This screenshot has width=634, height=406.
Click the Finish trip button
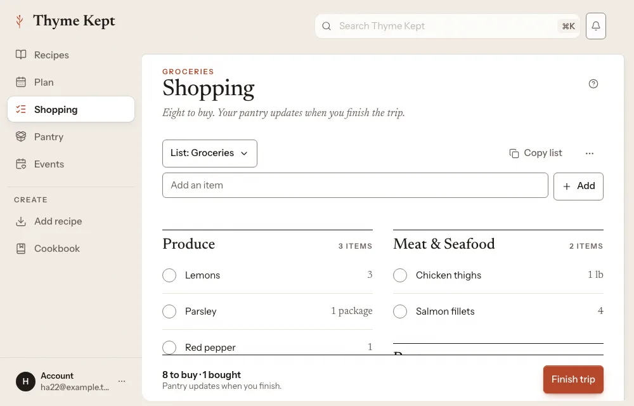click(x=573, y=379)
